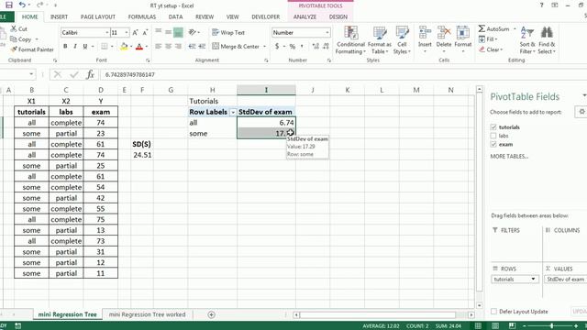
Task: Open the ANALYZE PivotTable tab
Action: tap(305, 16)
